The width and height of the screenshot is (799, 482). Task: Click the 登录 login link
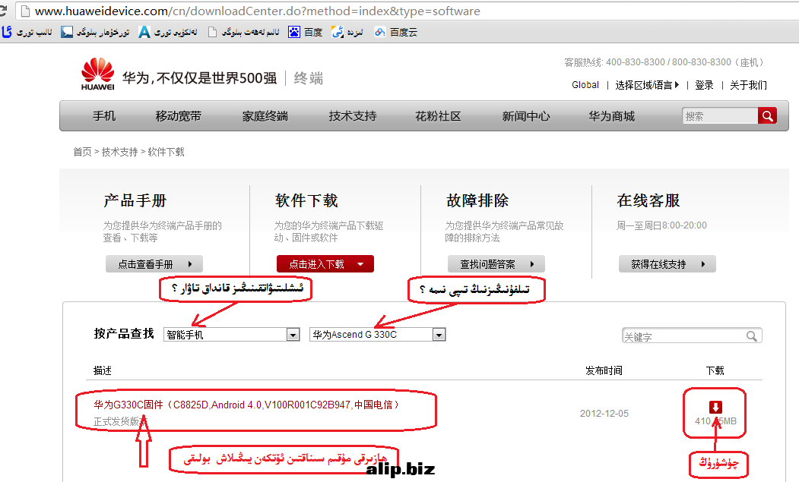click(x=704, y=85)
